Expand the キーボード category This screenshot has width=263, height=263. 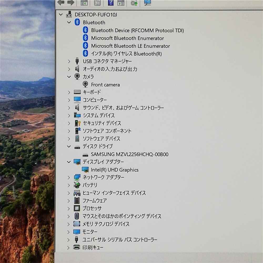(69, 92)
